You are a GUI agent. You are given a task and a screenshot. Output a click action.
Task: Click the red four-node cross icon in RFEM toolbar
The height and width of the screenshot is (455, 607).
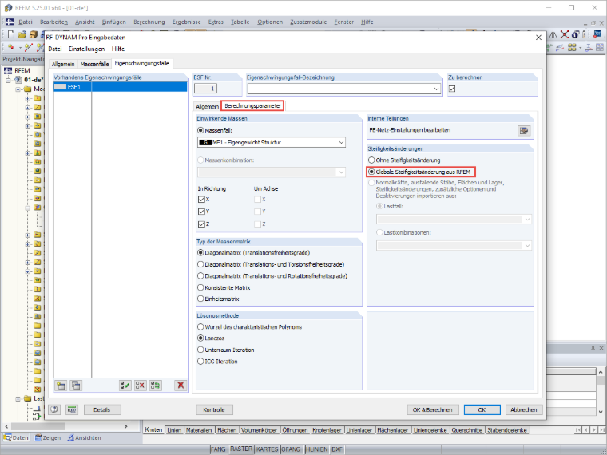[565, 35]
